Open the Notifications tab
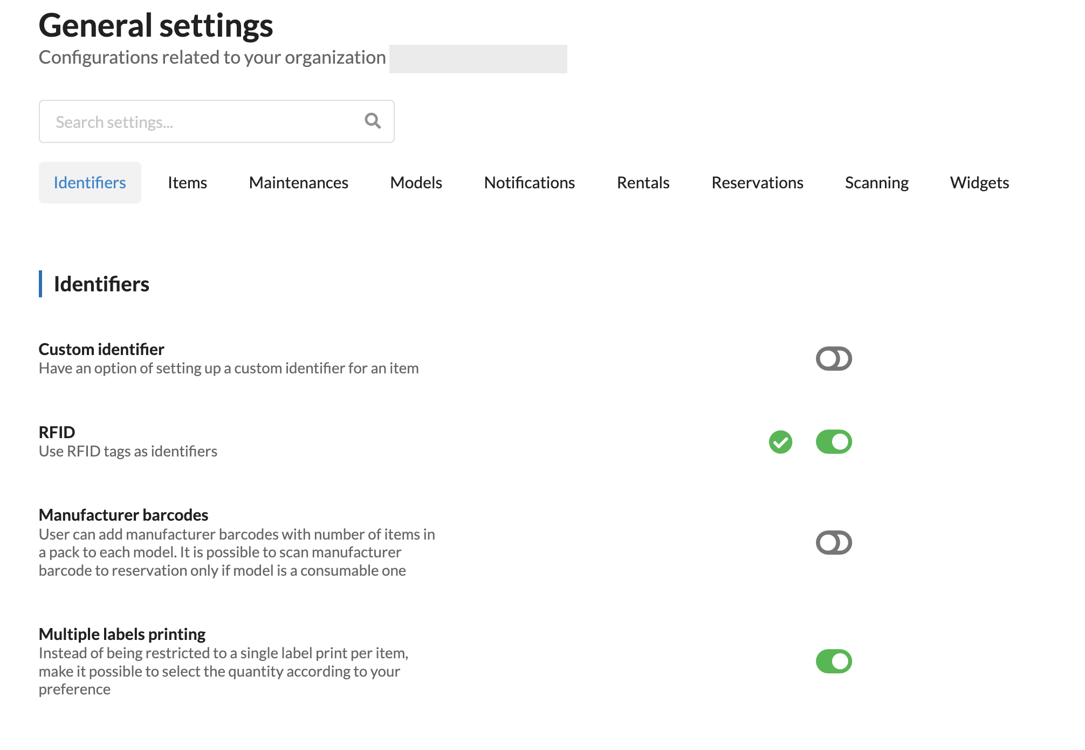The height and width of the screenshot is (750, 1085). (530, 183)
